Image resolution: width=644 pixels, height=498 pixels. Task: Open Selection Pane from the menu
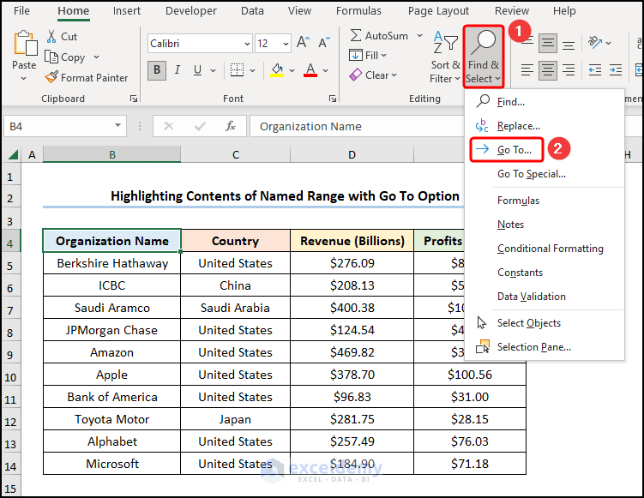point(533,347)
